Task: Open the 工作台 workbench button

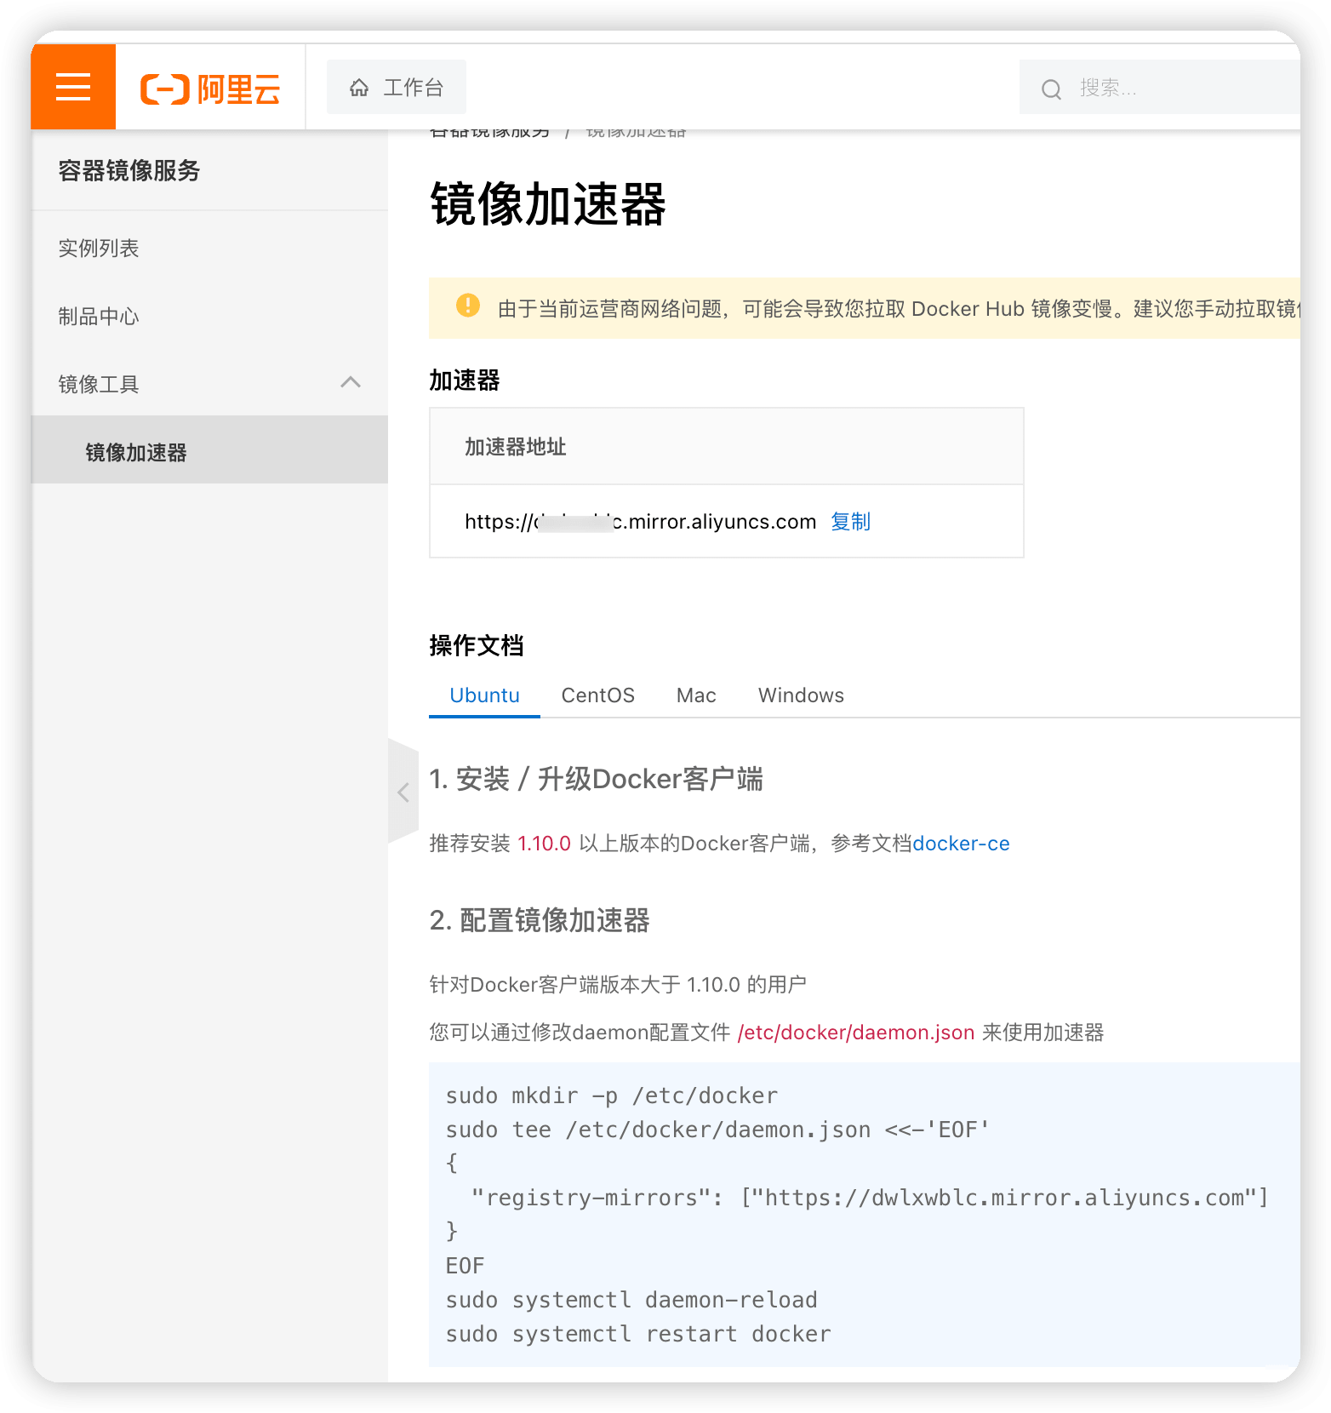Action: [397, 87]
